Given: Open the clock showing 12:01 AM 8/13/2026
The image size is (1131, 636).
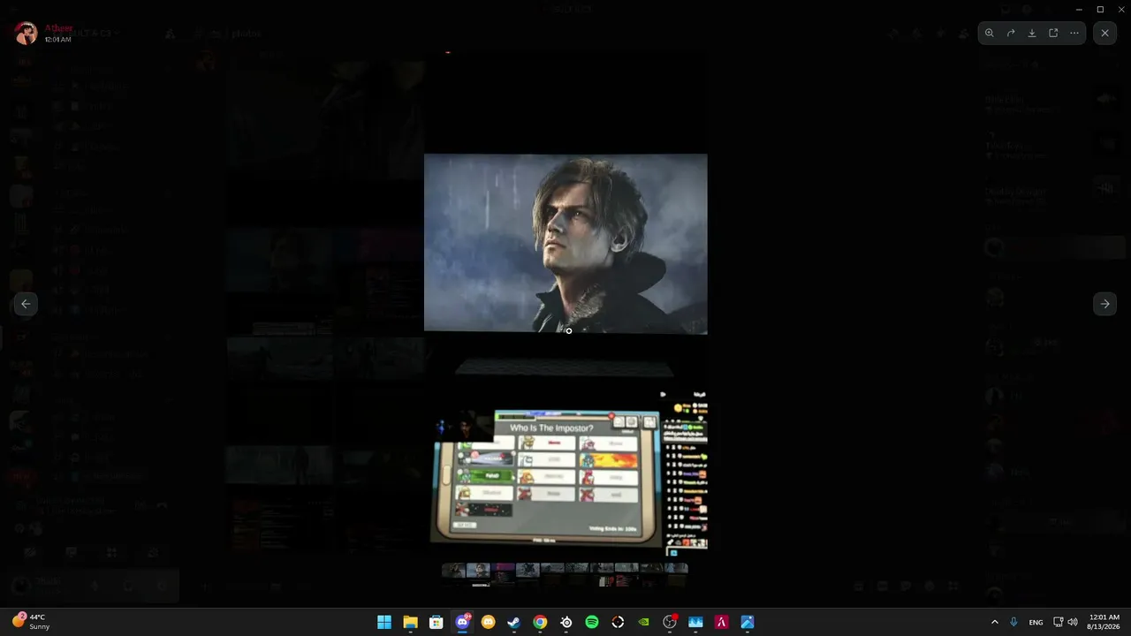Looking at the screenshot, I should pyautogui.click(x=1104, y=622).
